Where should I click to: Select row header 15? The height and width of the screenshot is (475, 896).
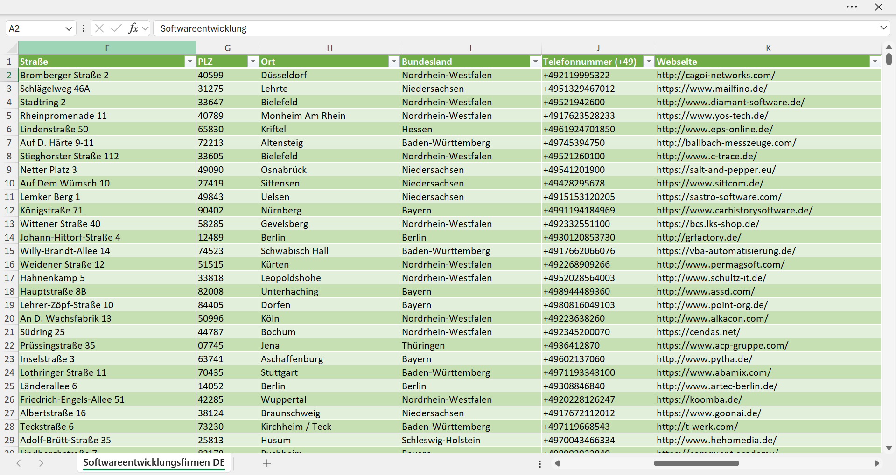click(9, 251)
